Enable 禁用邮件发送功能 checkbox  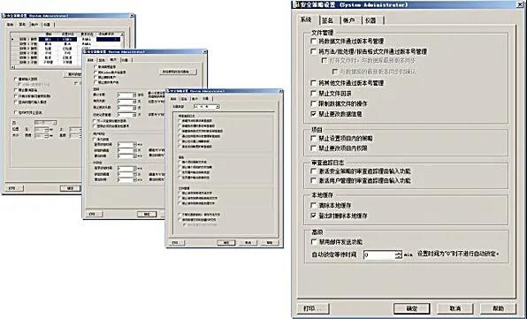314,242
